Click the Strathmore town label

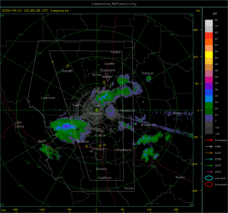[123, 150]
